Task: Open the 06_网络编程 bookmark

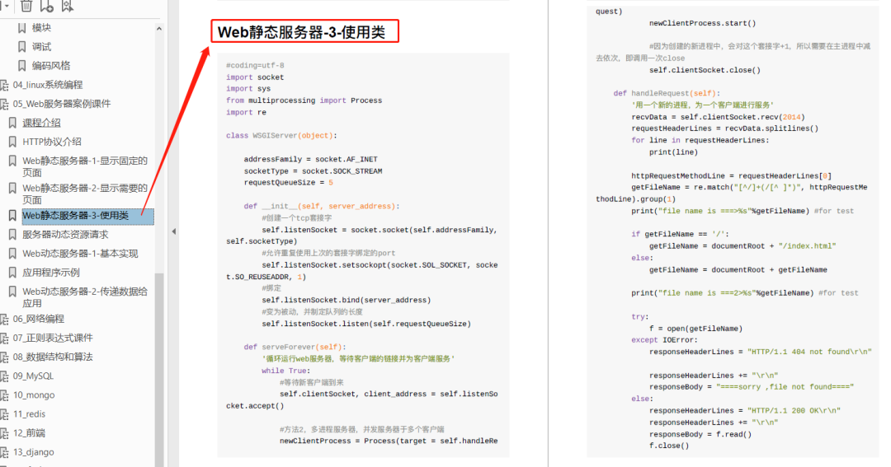Action: tap(39, 319)
